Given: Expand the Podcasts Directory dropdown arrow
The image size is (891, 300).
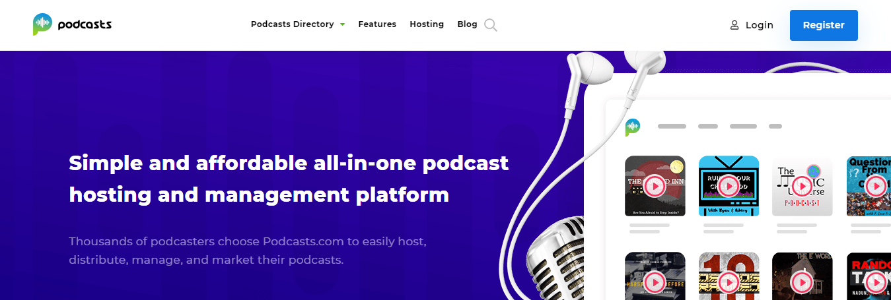Looking at the screenshot, I should click(342, 24).
